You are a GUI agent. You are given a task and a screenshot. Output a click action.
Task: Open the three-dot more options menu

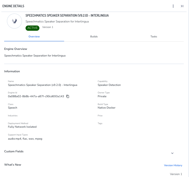[x=173, y=6]
